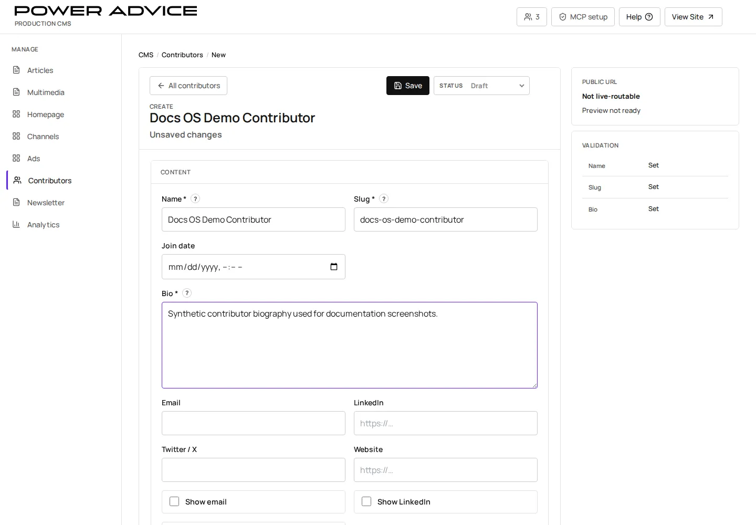Image resolution: width=756 pixels, height=525 pixels.
Task: Open Slug field help tooltip icon
Action: click(384, 198)
